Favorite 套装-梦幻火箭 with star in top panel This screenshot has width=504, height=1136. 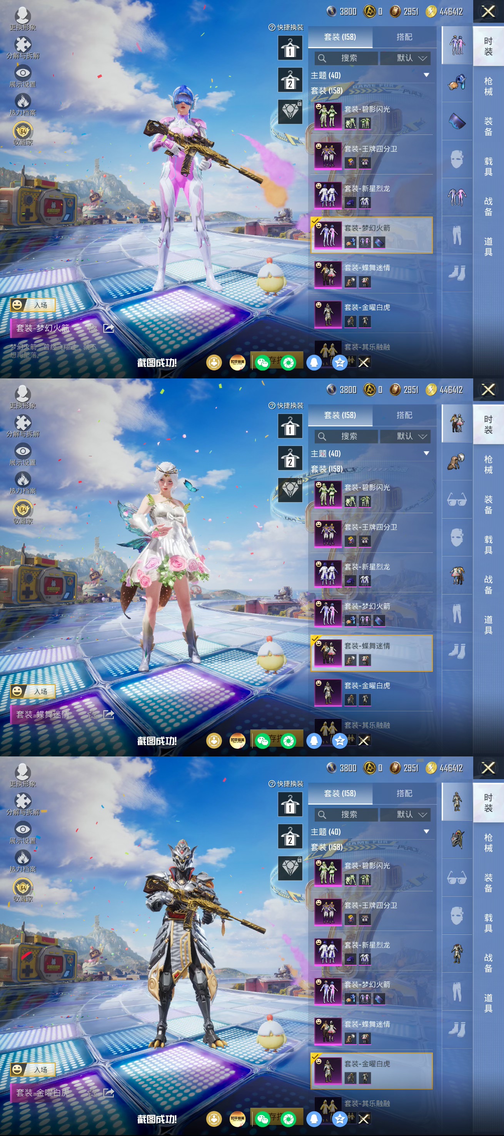92,328
